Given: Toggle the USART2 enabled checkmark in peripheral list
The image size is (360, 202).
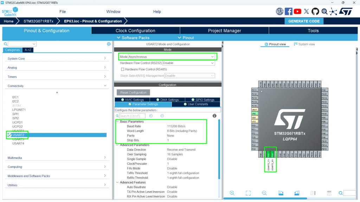Looking at the screenshot, I should pyautogui.click(x=9, y=135).
